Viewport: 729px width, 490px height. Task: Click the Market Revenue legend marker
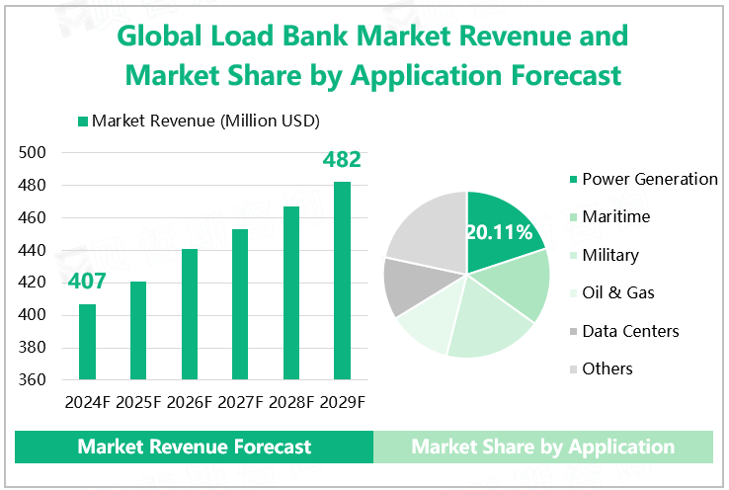pos(82,122)
